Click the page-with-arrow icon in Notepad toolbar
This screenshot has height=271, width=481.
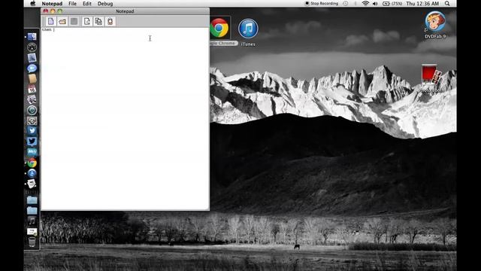tap(87, 21)
